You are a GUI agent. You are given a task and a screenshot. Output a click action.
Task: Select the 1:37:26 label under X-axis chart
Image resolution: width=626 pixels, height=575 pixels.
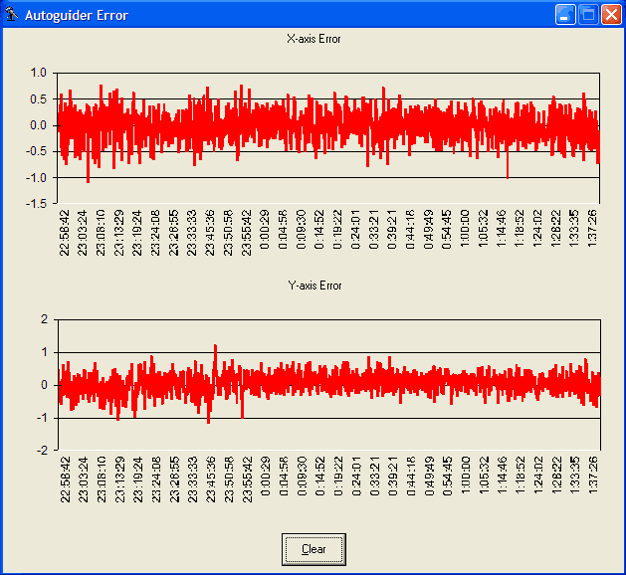(592, 233)
